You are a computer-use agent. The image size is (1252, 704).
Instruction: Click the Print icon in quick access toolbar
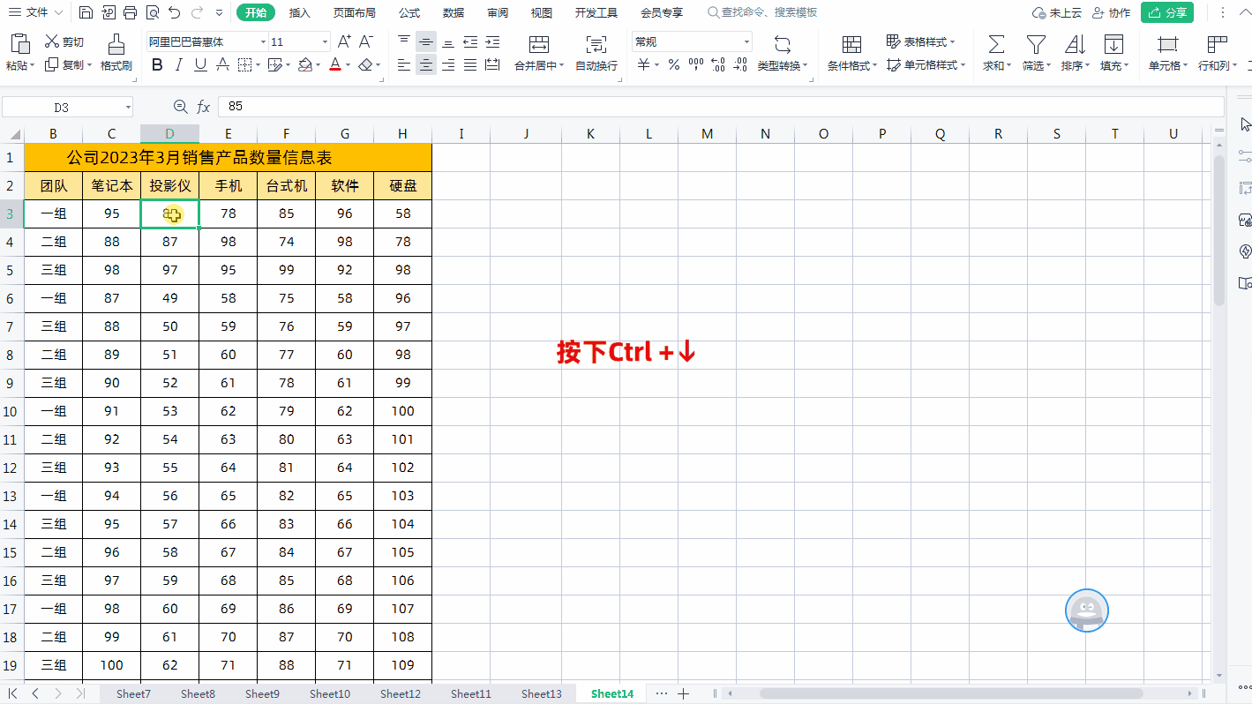[130, 12]
